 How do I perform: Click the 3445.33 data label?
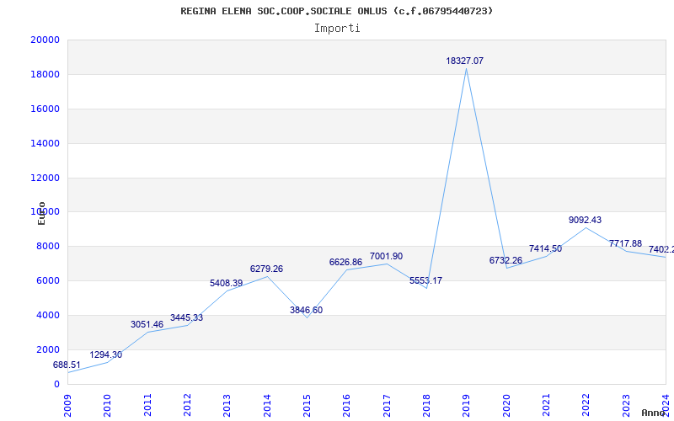tap(186, 318)
